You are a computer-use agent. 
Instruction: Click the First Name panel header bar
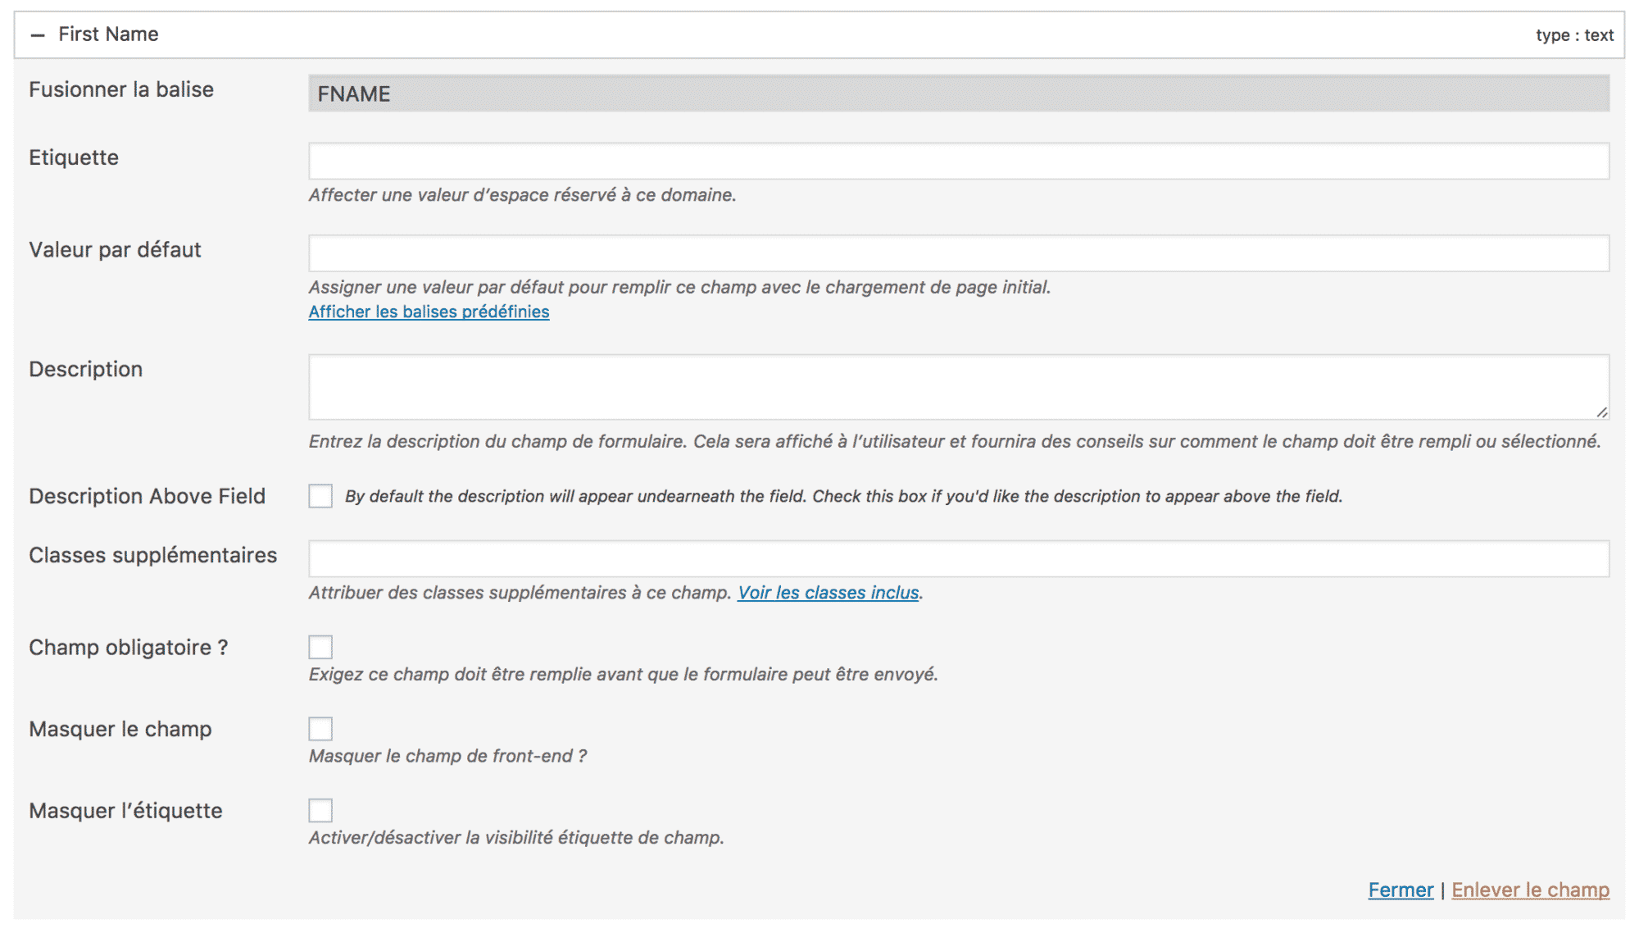click(738, 34)
